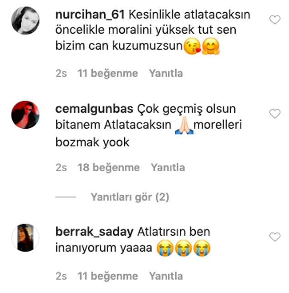Viewport: 289px width, 293px height.
Task: Expand replies via Yanıtları gör (2)
Action: tap(130, 197)
